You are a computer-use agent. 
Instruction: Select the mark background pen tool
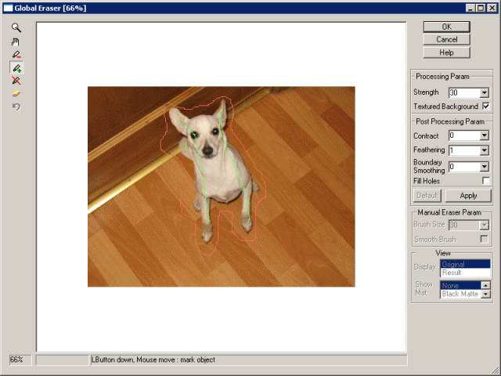click(x=16, y=55)
